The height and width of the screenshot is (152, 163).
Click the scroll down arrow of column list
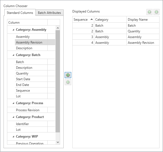point(58,142)
